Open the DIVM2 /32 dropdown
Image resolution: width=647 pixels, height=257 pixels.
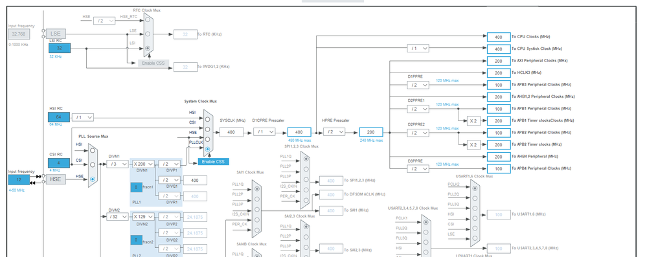tap(118, 217)
